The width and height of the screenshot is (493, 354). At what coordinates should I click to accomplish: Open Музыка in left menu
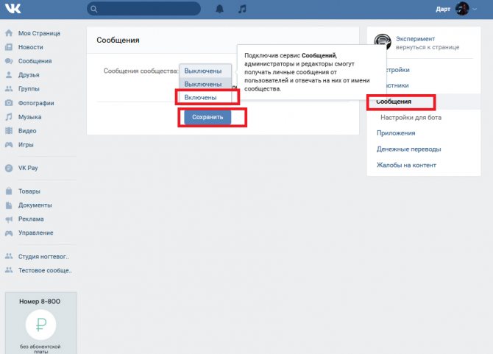[29, 117]
